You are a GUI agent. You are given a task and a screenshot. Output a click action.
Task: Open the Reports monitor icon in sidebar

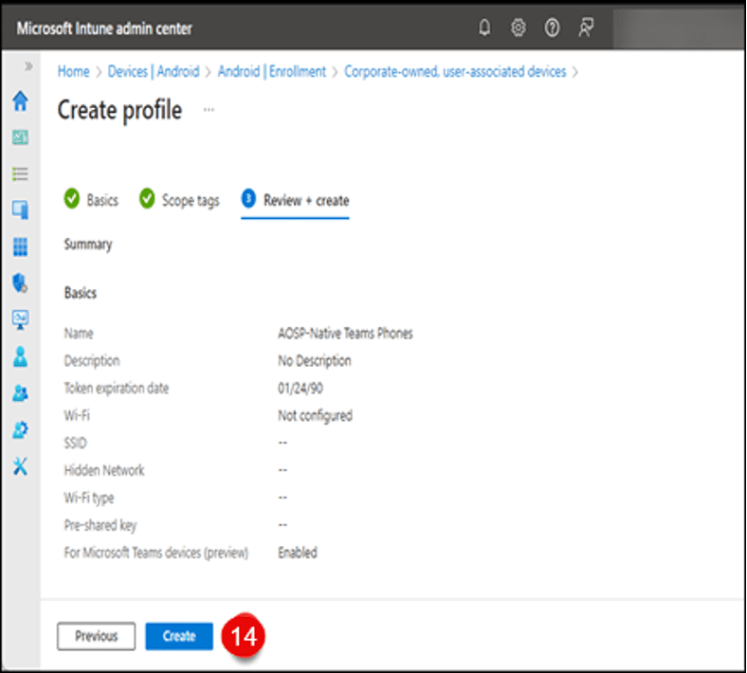(20, 319)
